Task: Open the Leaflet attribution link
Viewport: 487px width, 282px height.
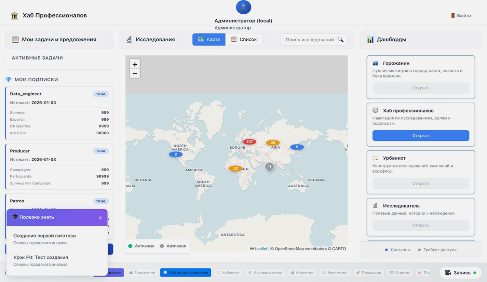Action: [x=261, y=249]
